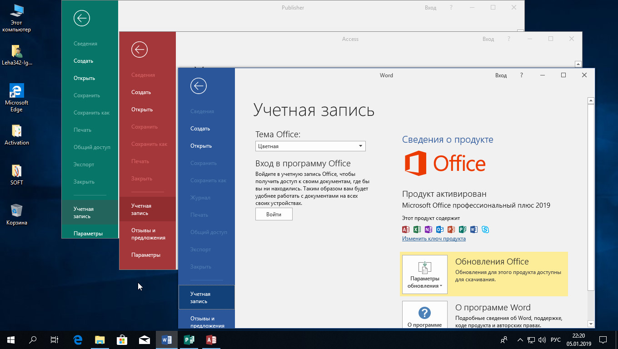Switch to Publisher via taskbar icon
Image resolution: width=618 pixels, height=349 pixels.
pyautogui.click(x=189, y=339)
